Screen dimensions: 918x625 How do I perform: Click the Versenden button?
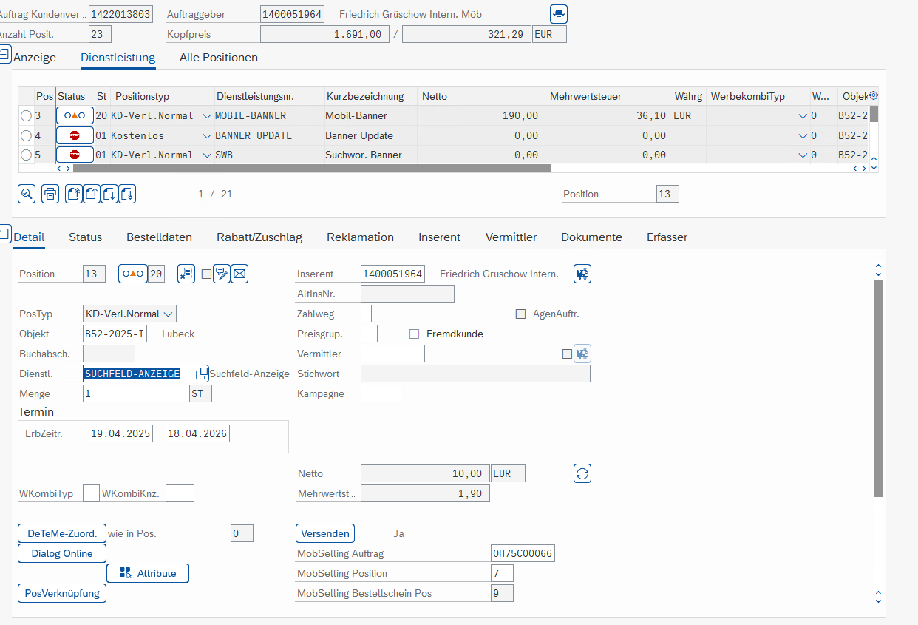[325, 533]
